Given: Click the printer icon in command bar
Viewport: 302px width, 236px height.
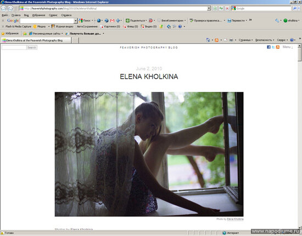Looking at the screenshot, I should [x=231, y=40].
